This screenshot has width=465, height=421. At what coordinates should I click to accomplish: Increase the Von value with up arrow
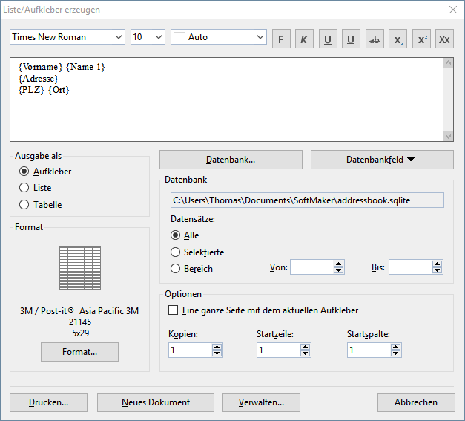[338, 264]
